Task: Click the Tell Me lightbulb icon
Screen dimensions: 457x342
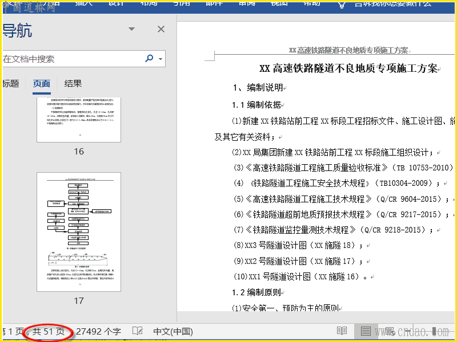Action: tap(342, 4)
